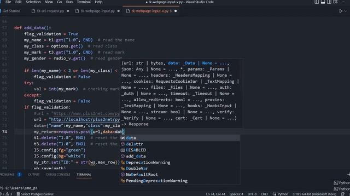Click Select Postgres Server status item
350x196 pixels.
[x=35, y=194]
